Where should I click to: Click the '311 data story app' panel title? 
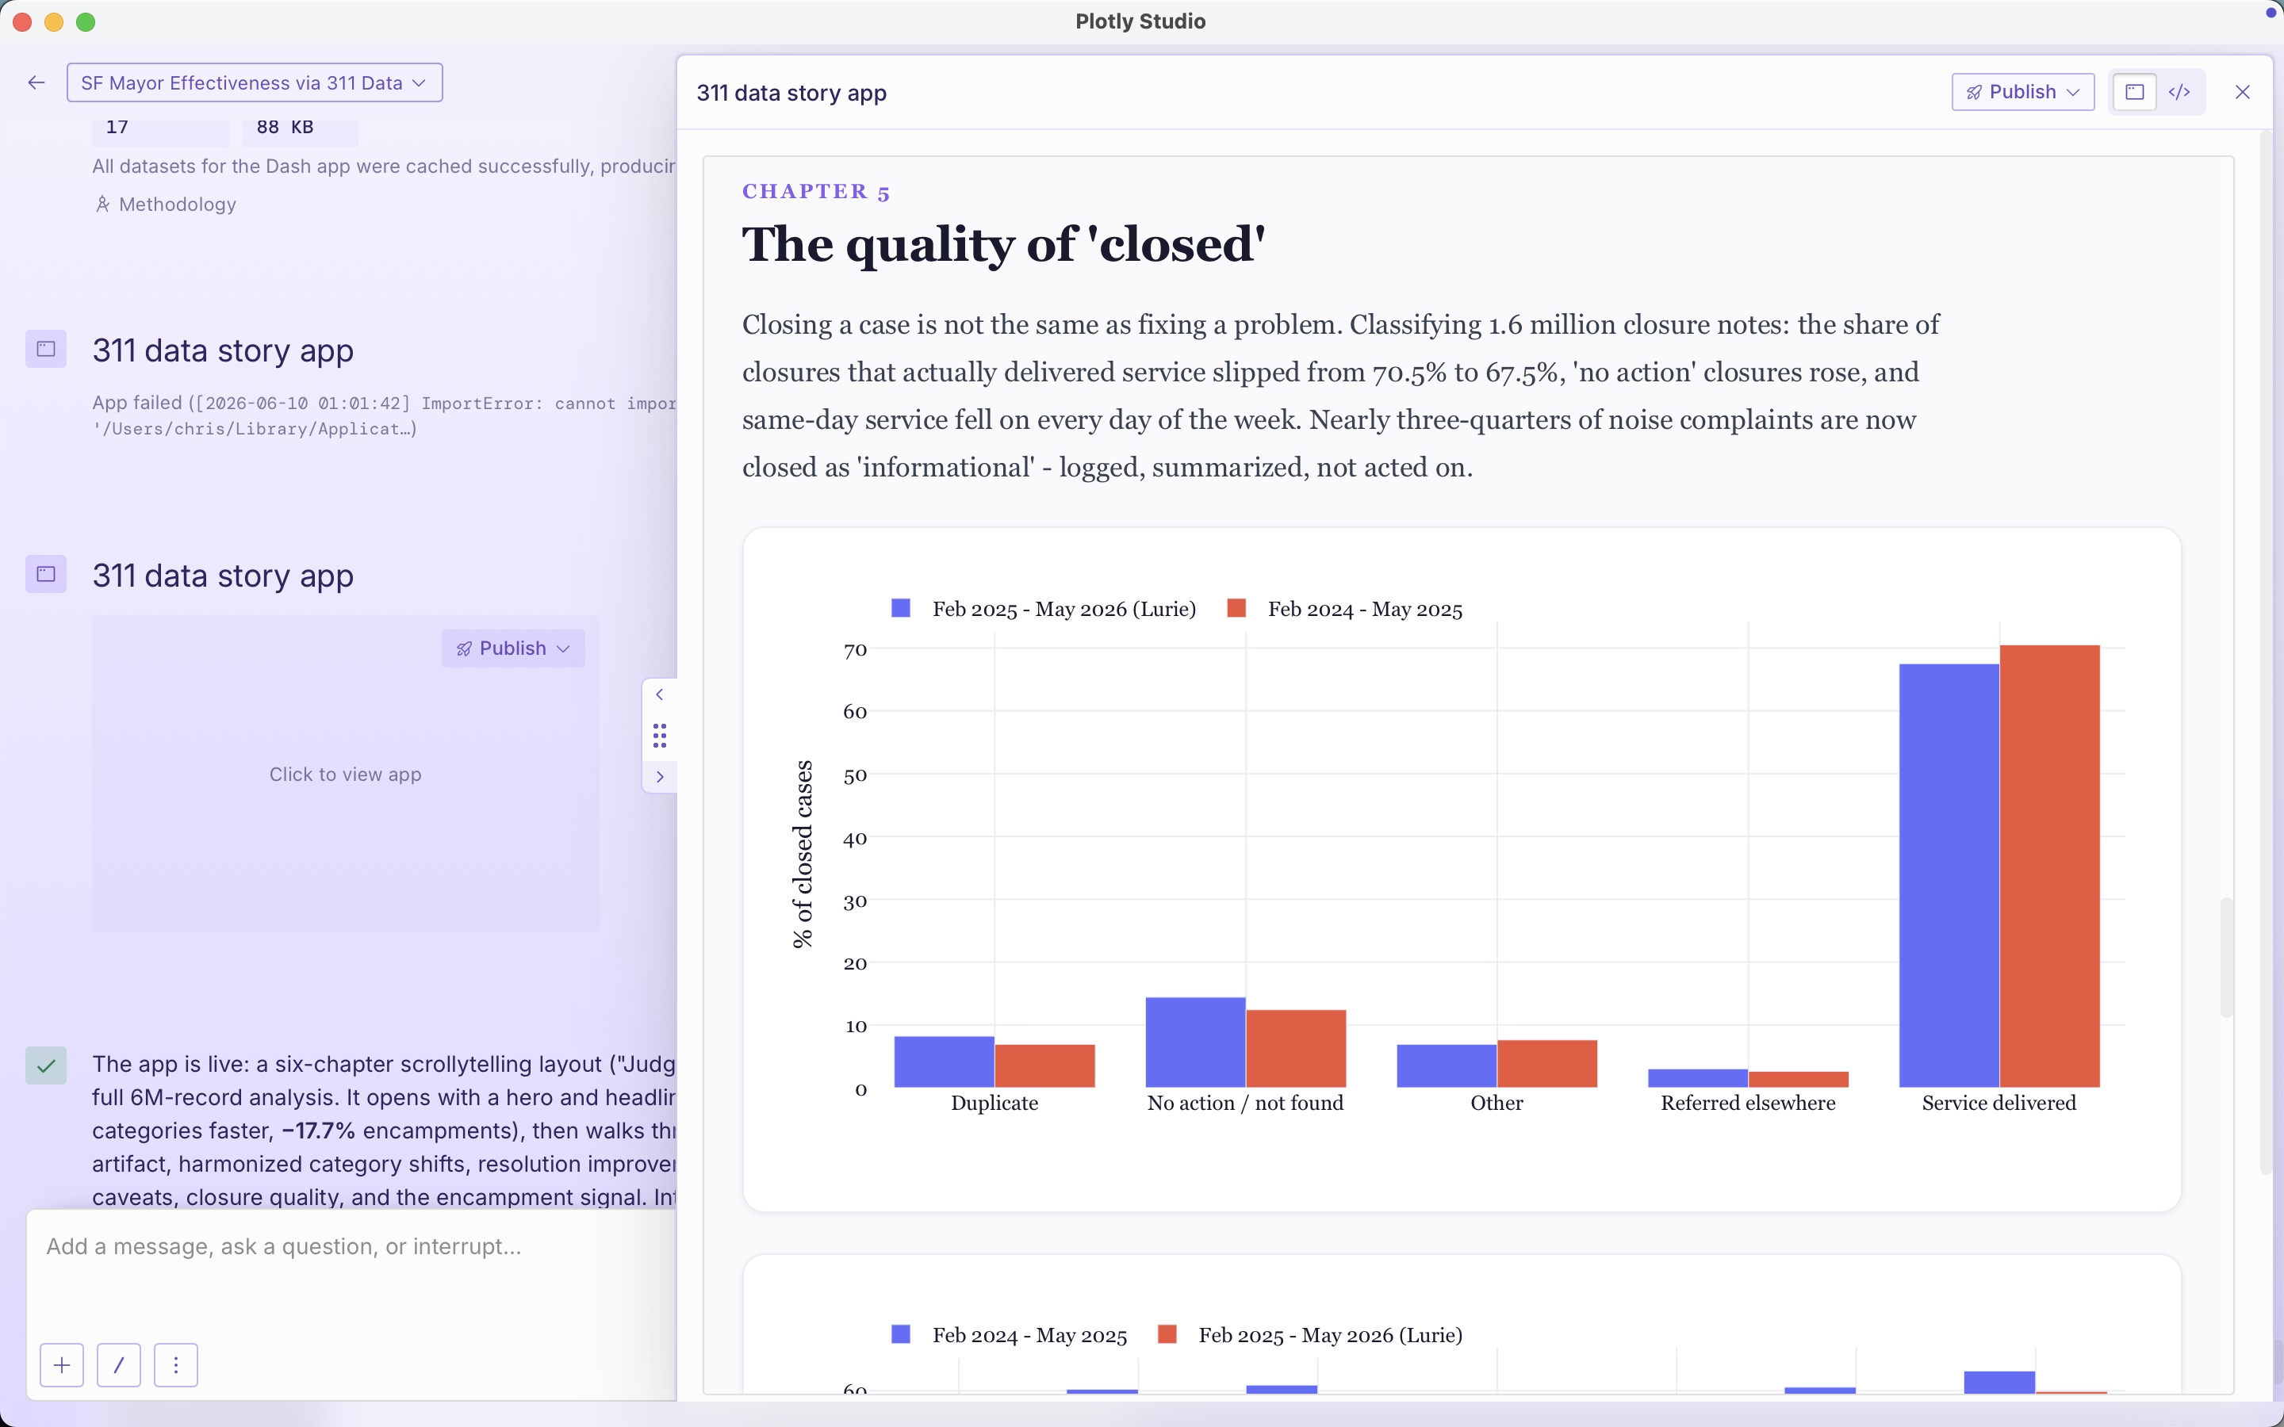791,93
